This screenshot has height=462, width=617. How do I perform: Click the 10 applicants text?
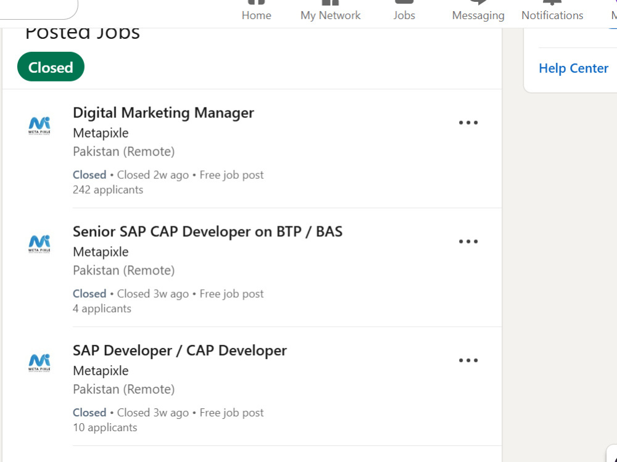[x=105, y=427]
